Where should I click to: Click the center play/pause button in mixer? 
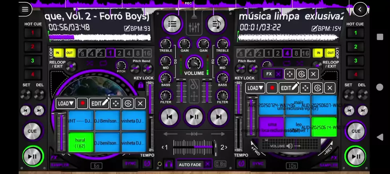click(x=194, y=117)
